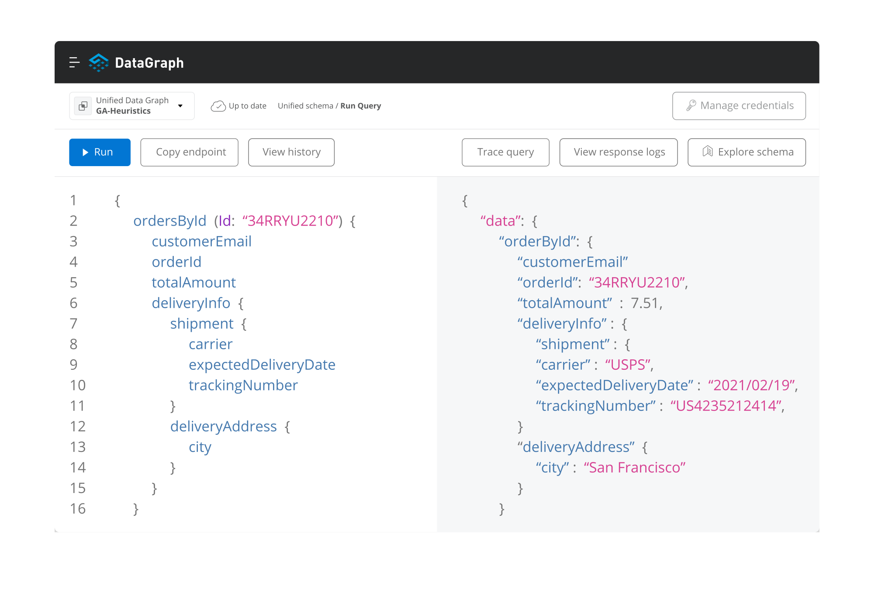The height and width of the screenshot is (601, 875).
Task: Click ordersById in query line 2
Action: (x=169, y=221)
